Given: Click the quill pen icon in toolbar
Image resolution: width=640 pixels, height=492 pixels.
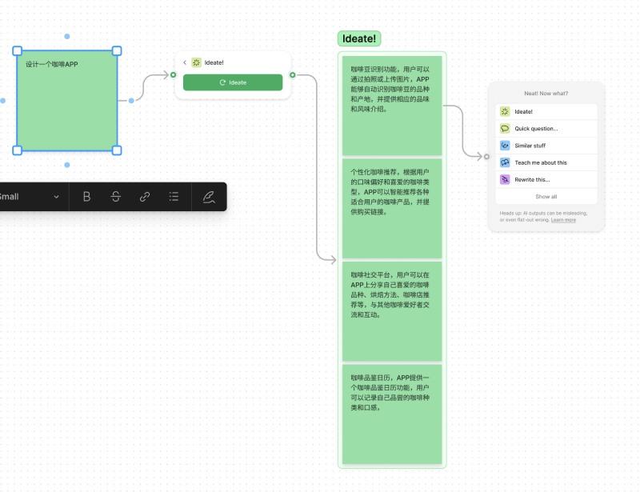Looking at the screenshot, I should point(209,197).
